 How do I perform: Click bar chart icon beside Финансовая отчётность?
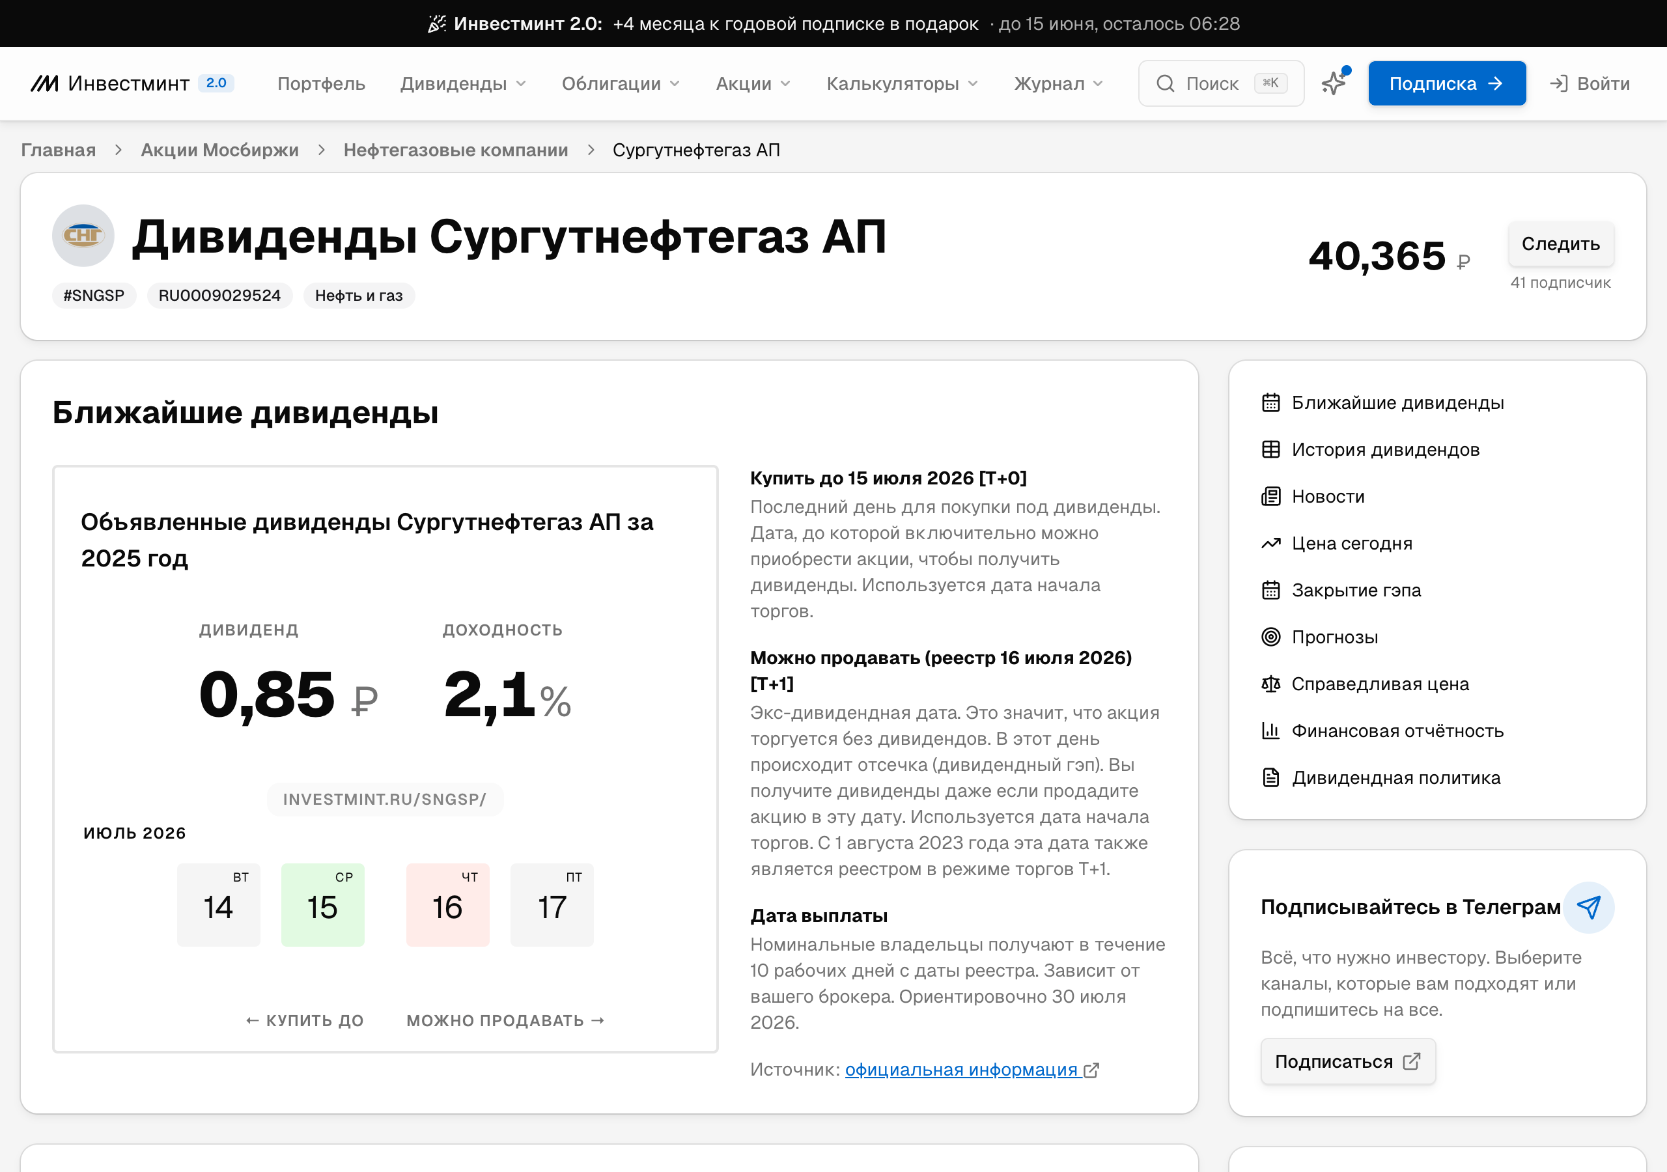pyautogui.click(x=1270, y=731)
